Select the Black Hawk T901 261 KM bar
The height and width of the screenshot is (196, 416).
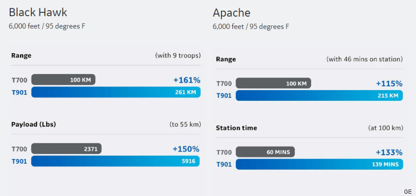click(x=116, y=92)
